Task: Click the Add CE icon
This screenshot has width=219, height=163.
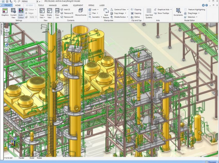Action: tap(67, 10)
